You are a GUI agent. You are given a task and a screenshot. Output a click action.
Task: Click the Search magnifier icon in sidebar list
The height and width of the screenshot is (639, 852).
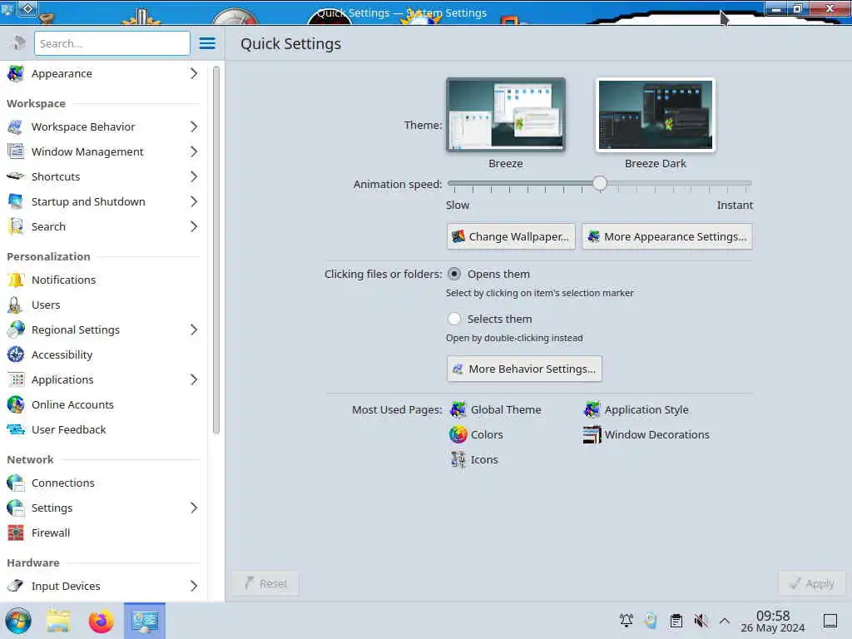pyautogui.click(x=16, y=226)
